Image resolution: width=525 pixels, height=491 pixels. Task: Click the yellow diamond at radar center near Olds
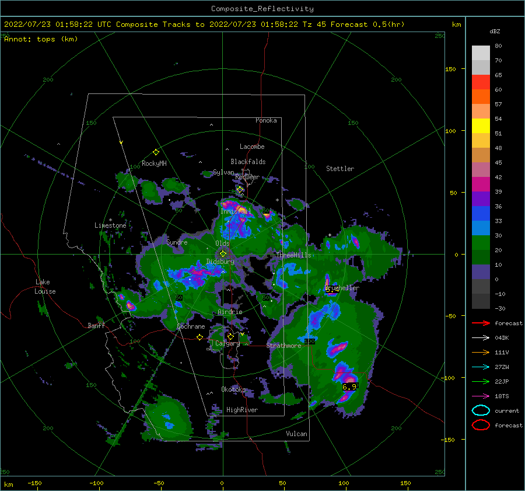click(223, 254)
